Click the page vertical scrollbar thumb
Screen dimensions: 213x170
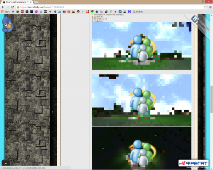(212, 99)
